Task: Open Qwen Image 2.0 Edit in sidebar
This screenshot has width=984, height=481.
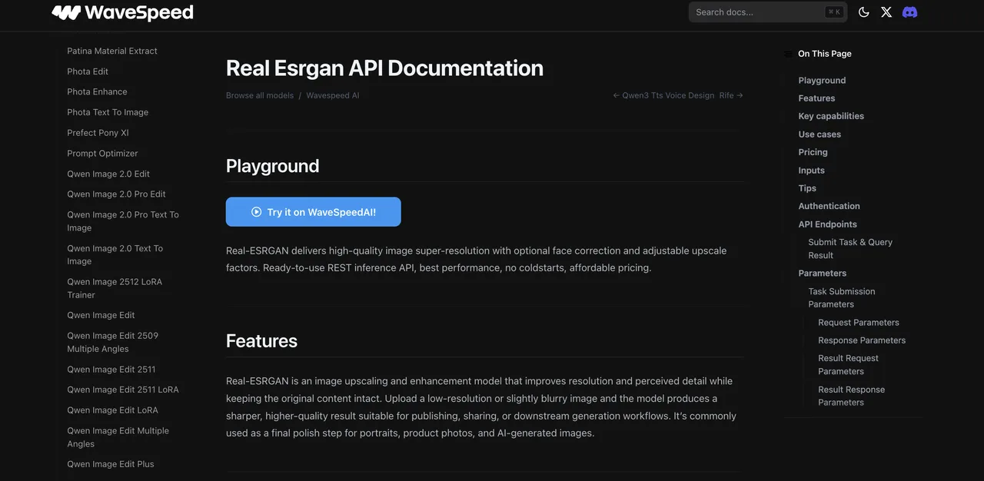Action: (x=108, y=174)
